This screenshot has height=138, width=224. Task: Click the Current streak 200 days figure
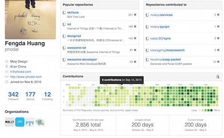tap(196, 125)
